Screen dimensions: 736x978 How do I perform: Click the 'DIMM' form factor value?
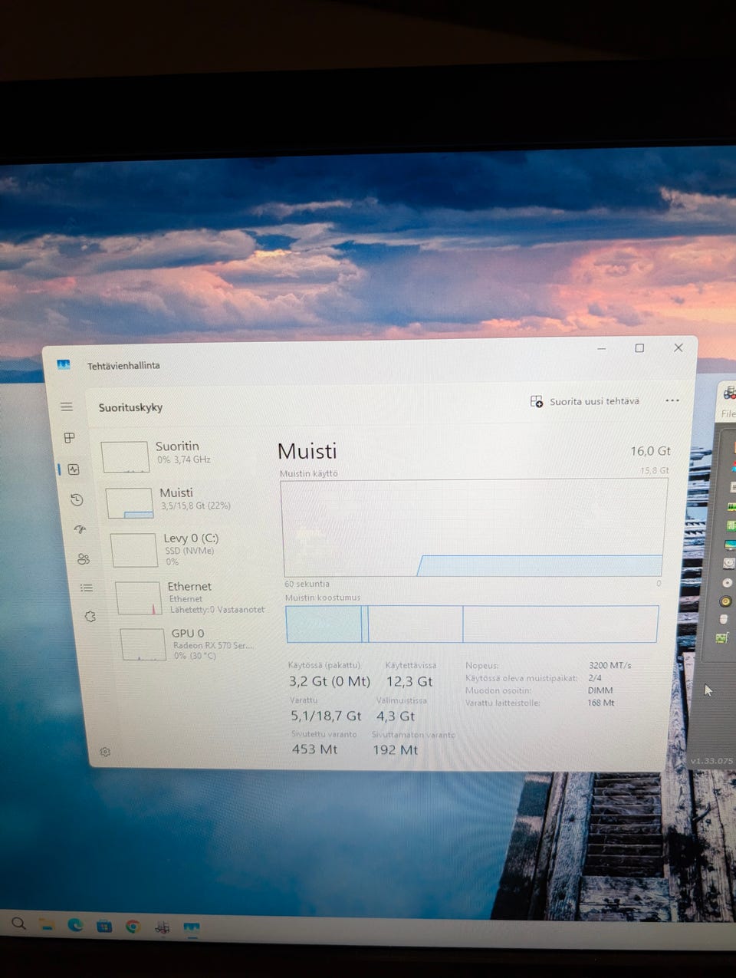[x=600, y=690]
